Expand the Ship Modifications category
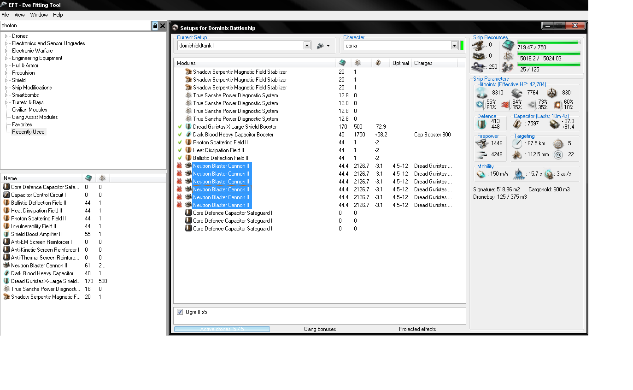Viewport: 633px width, 390px height. click(6, 88)
